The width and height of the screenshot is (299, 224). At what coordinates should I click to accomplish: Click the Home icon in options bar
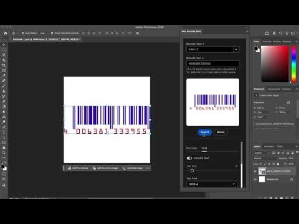coord(6,33)
